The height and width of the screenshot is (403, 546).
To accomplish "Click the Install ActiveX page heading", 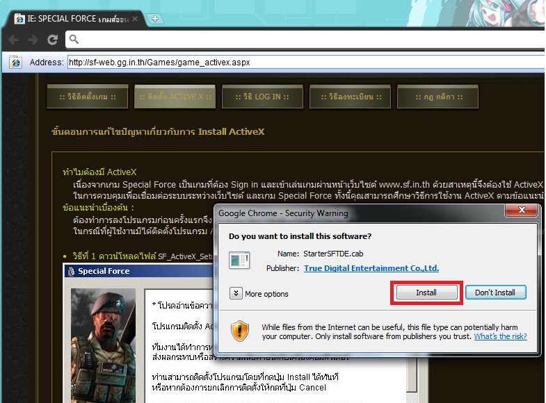I will click(158, 132).
